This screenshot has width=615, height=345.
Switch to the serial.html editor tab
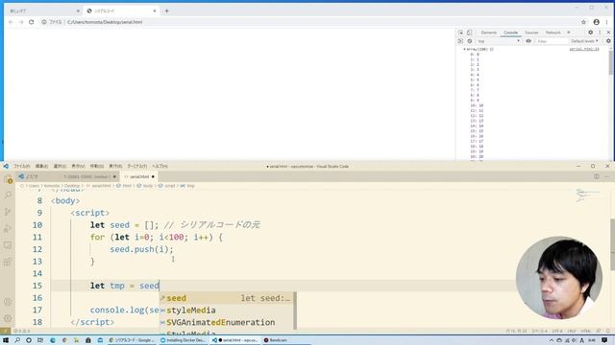[x=137, y=176]
